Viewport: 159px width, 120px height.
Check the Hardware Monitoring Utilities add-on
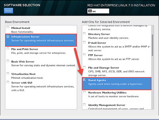click(84, 92)
